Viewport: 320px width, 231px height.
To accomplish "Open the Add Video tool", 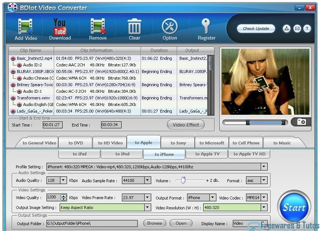I will click(26, 29).
